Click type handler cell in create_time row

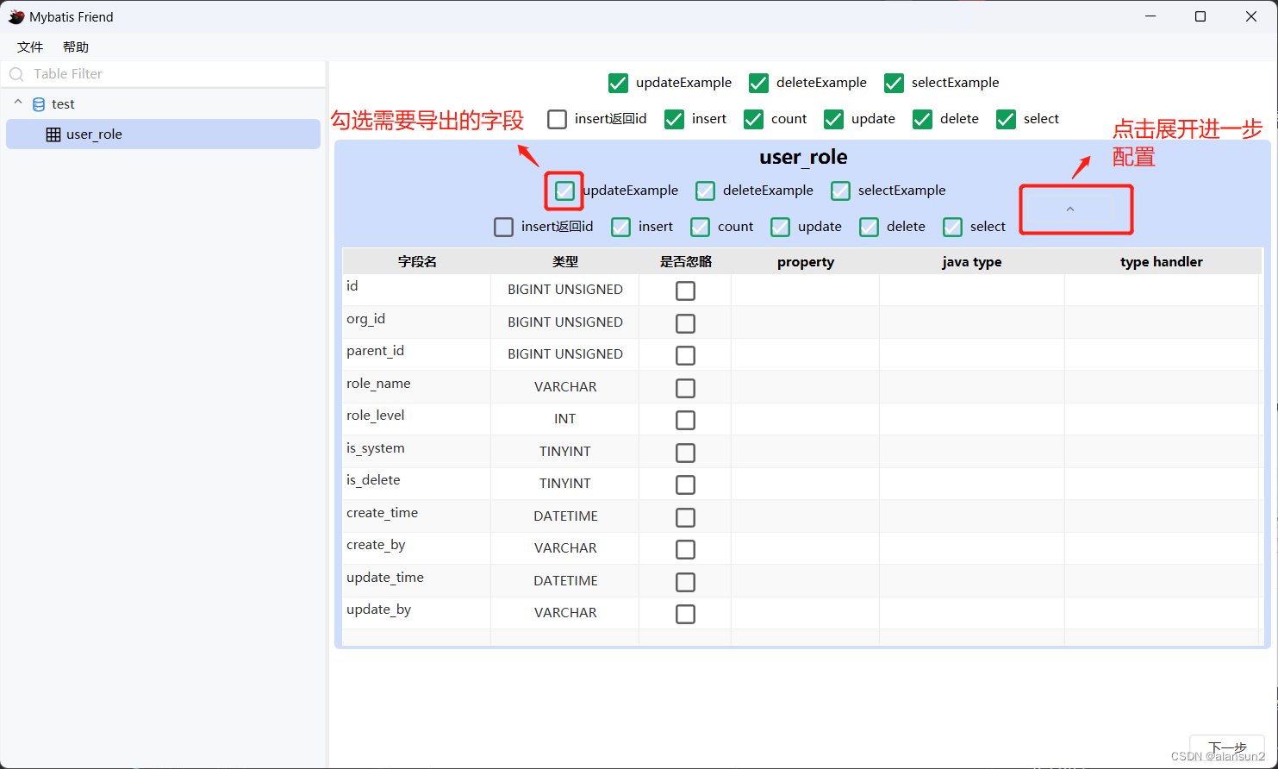click(x=1162, y=516)
